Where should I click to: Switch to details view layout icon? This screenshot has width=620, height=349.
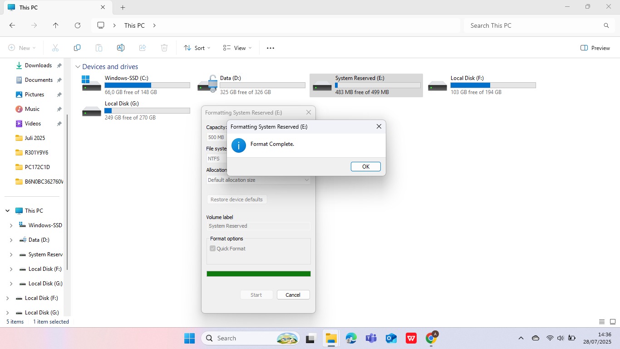tap(602, 322)
